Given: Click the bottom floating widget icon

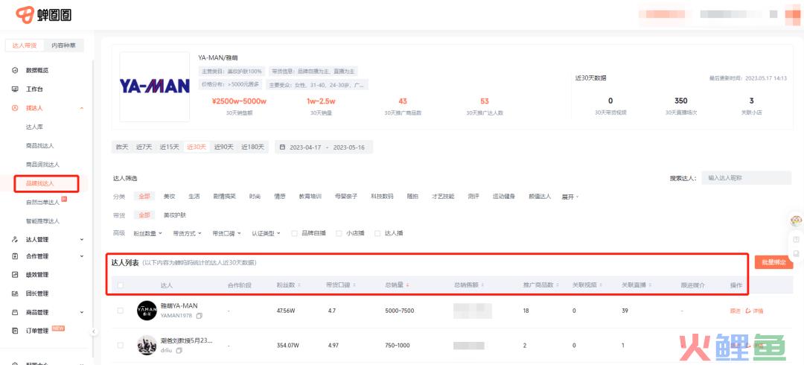Looking at the screenshot, I should (796, 253).
